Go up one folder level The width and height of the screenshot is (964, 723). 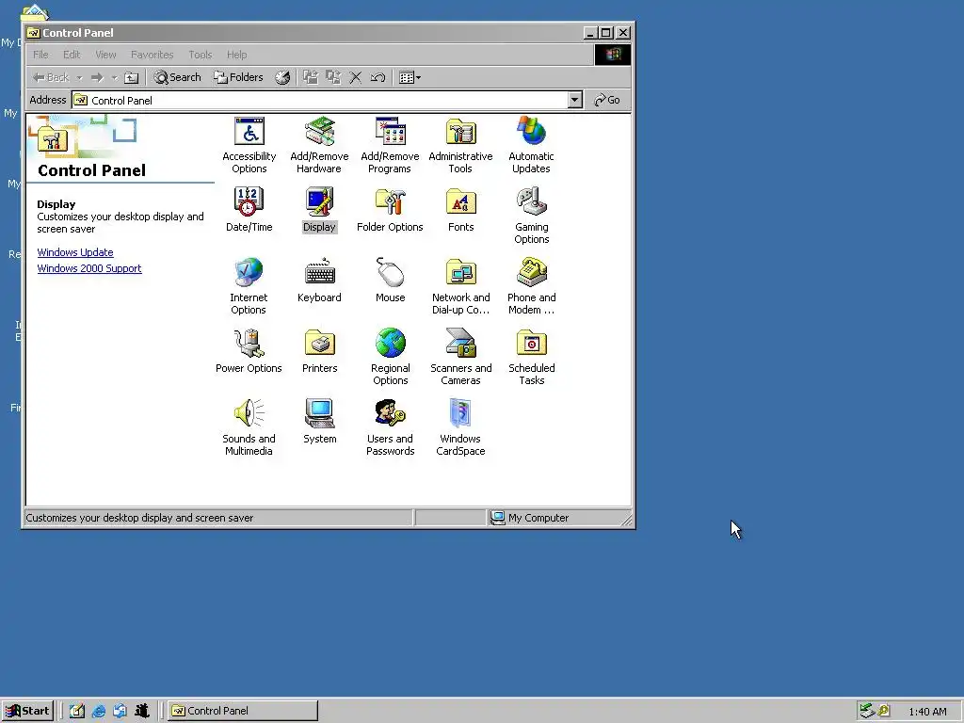point(131,77)
